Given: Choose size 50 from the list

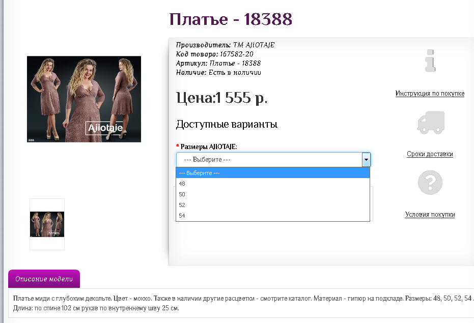Looking at the screenshot, I should point(273,194).
